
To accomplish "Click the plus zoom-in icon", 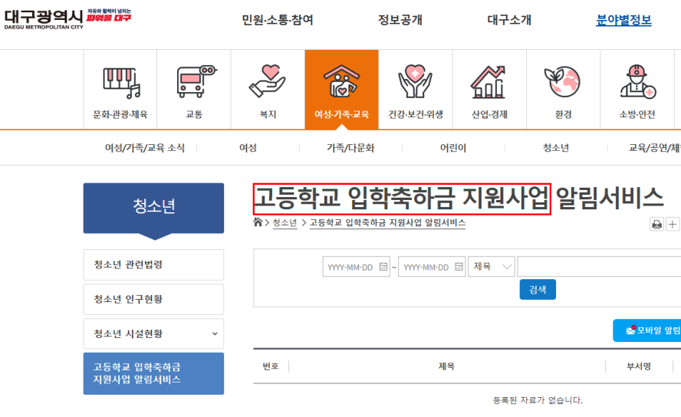I will 673,225.
